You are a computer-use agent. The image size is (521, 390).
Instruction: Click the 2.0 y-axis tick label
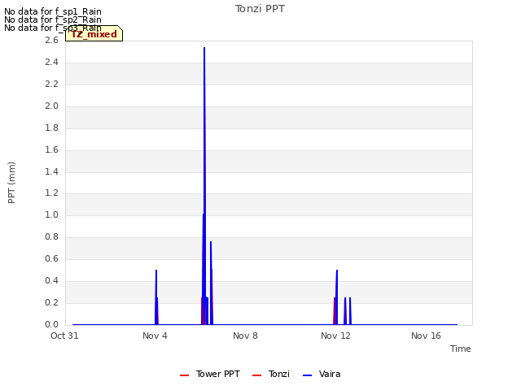[51, 106]
